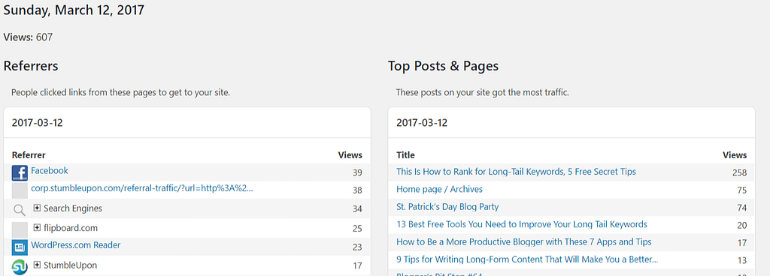Click the 258 views count
Viewport: 770px width, 276px height.
pyautogui.click(x=739, y=172)
